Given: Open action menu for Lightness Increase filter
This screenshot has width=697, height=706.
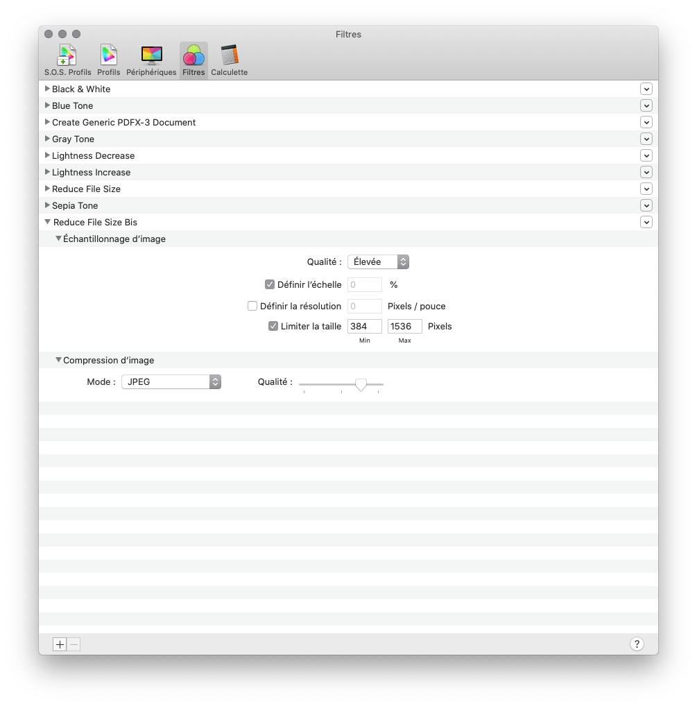Looking at the screenshot, I should tap(646, 173).
